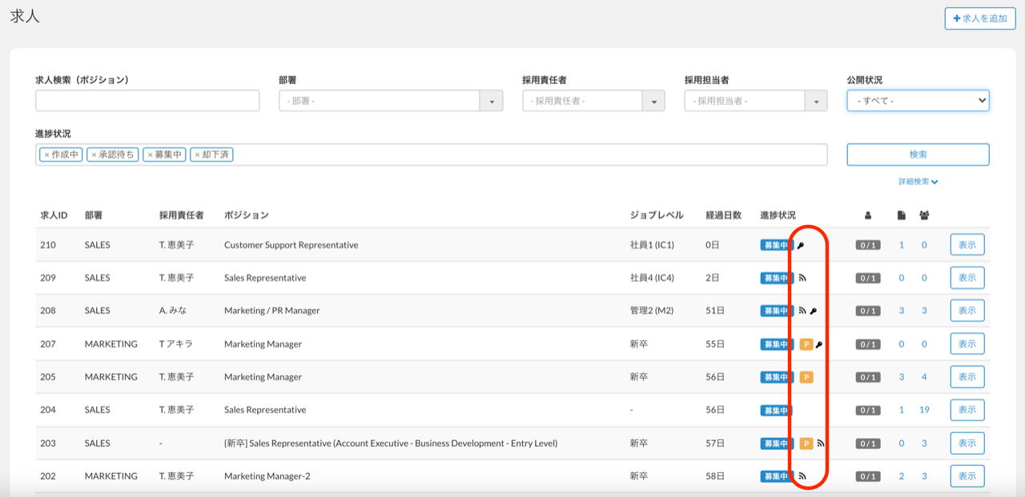
Task: Click the person icon column header
Action: (868, 215)
